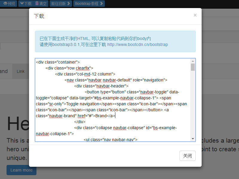
Task: Click the code text 'Toggle navigation'
Action: 83,104
